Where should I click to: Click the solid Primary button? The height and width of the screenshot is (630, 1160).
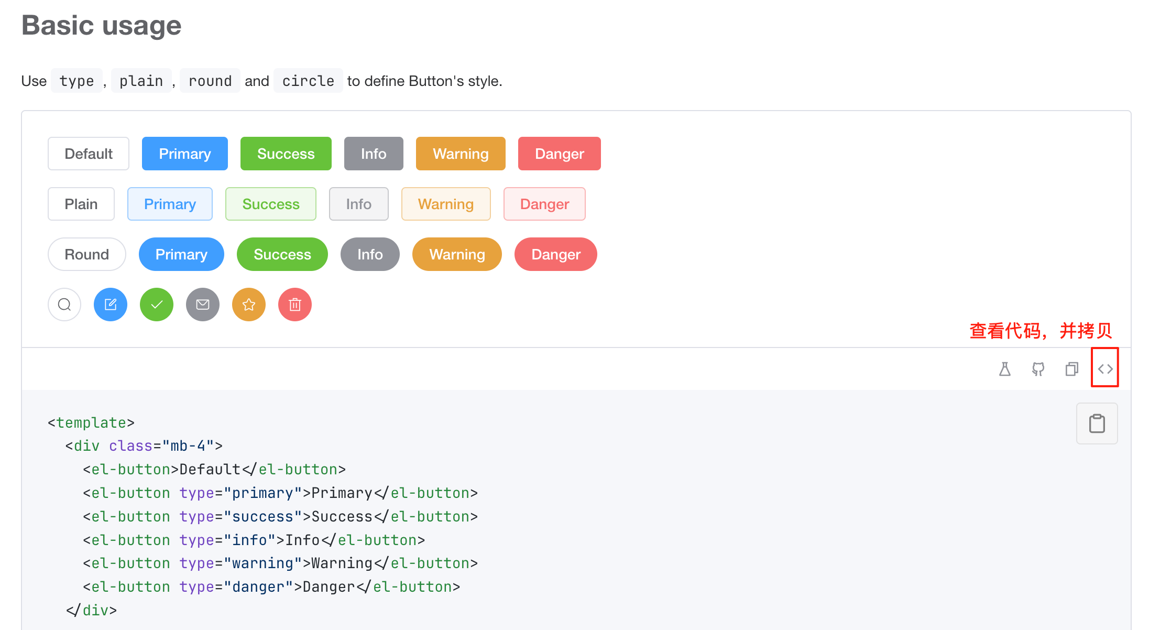click(x=184, y=154)
